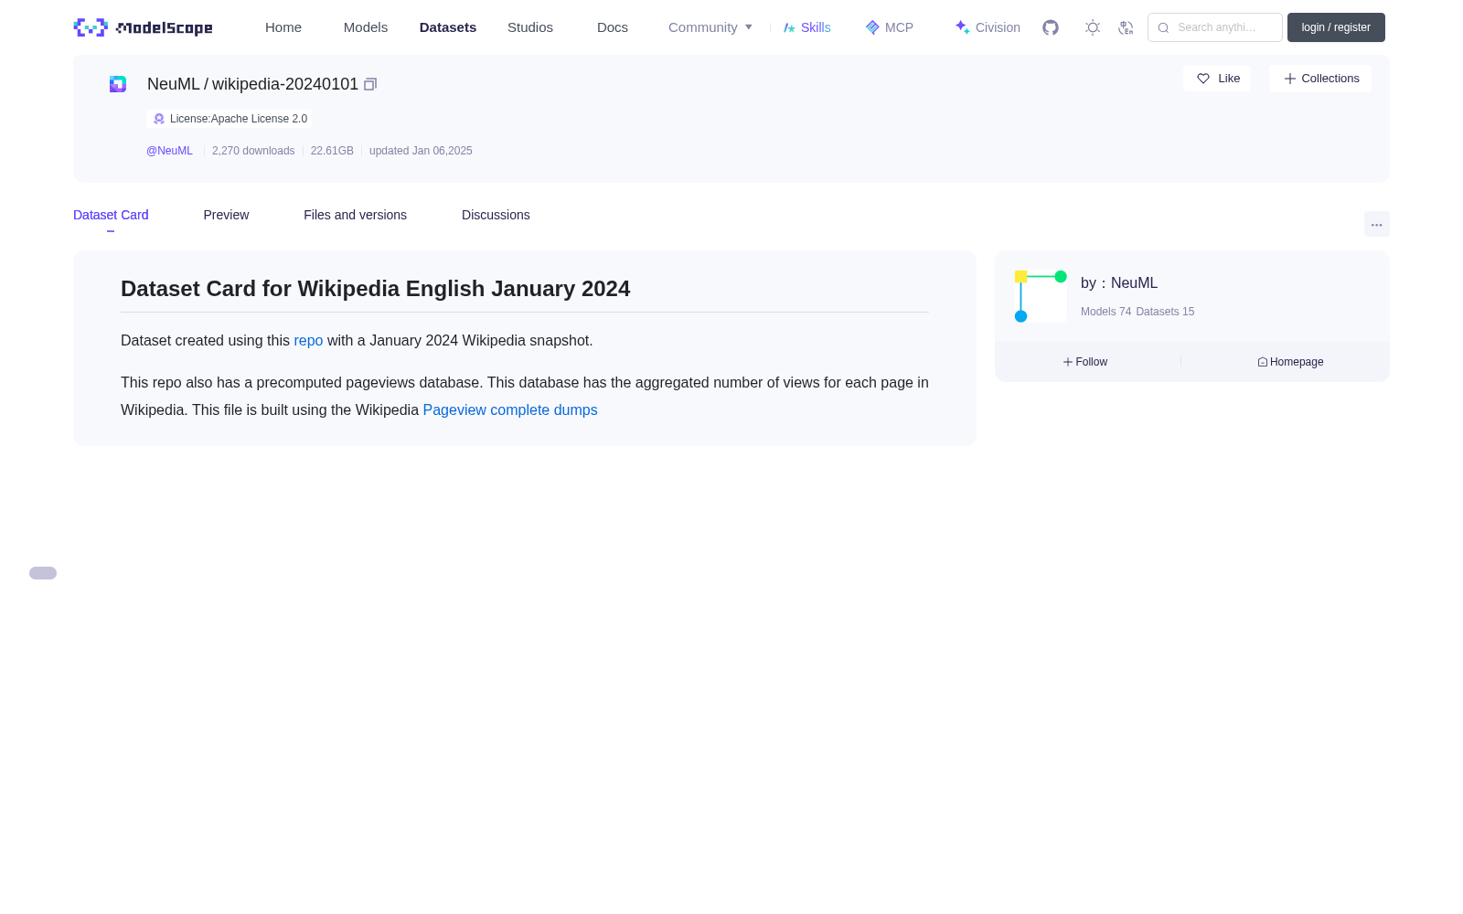The width and height of the screenshot is (1463, 914).
Task: Click Datasets 15 count
Action: pyautogui.click(x=1165, y=312)
